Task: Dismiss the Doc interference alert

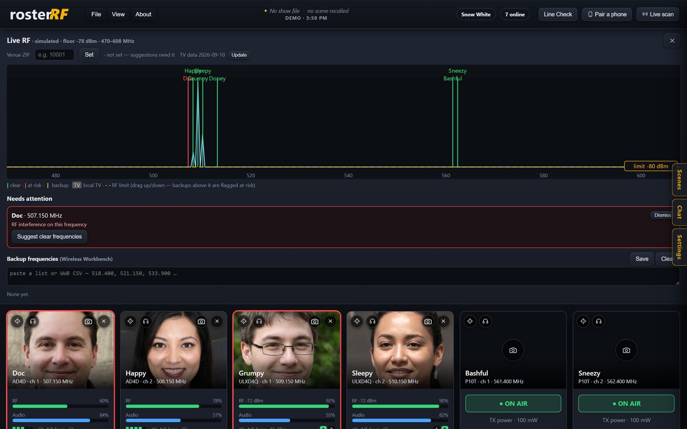Action: [663, 215]
